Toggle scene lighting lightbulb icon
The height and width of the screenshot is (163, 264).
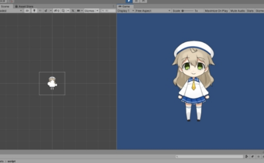[x=34, y=11]
